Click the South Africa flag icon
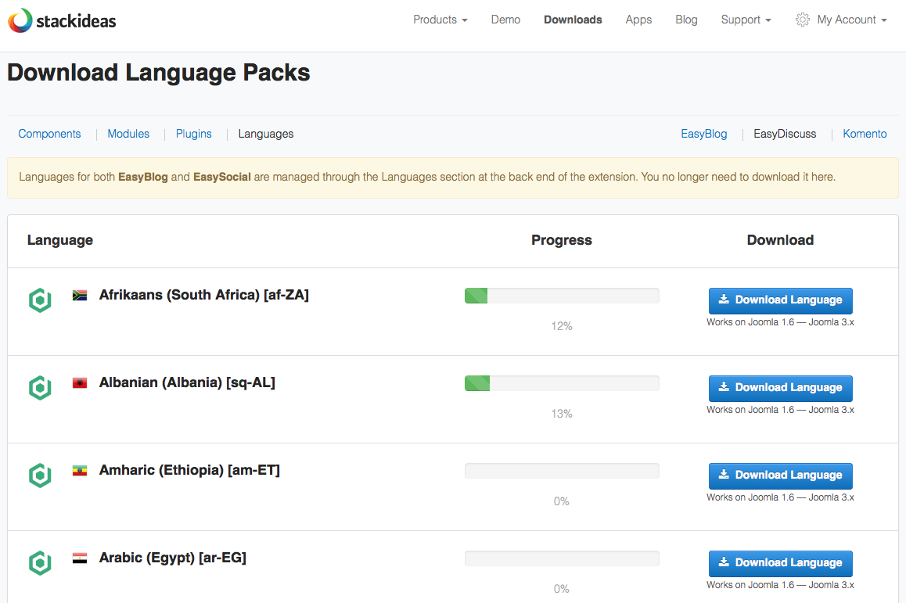This screenshot has height=603, width=906. [x=80, y=295]
